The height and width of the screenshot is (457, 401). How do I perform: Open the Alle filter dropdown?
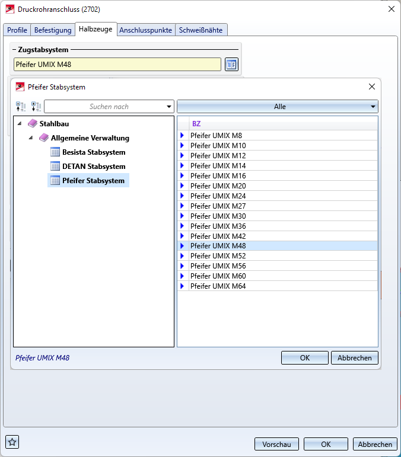coord(278,107)
